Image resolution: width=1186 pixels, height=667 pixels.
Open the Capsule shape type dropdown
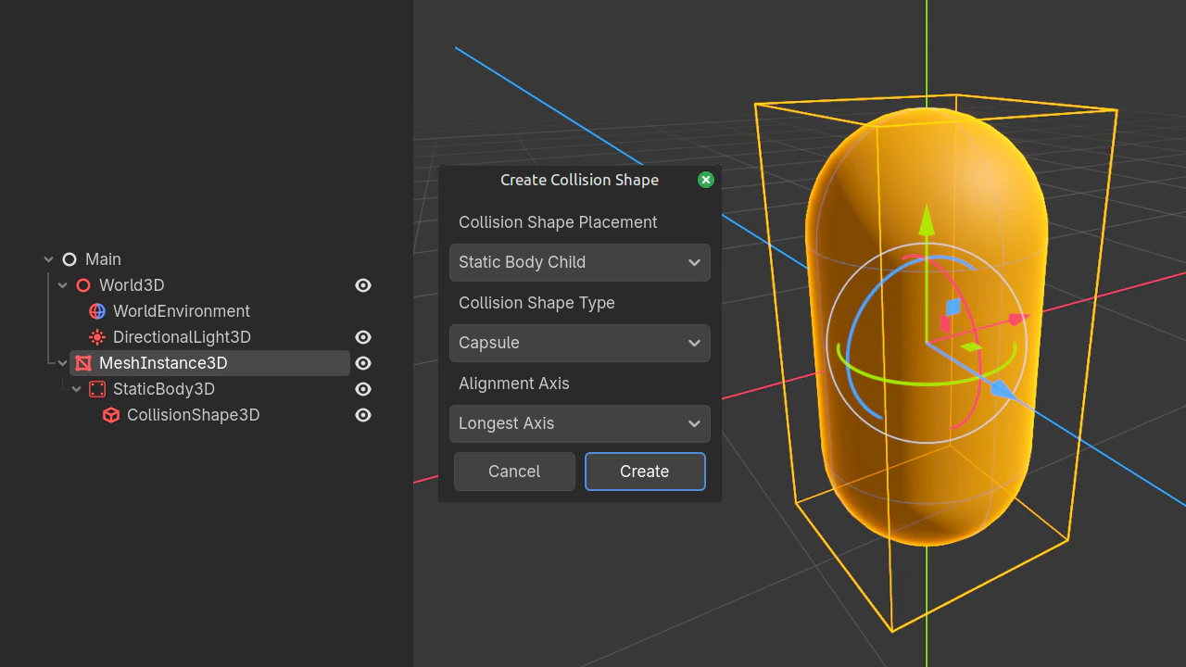579,343
